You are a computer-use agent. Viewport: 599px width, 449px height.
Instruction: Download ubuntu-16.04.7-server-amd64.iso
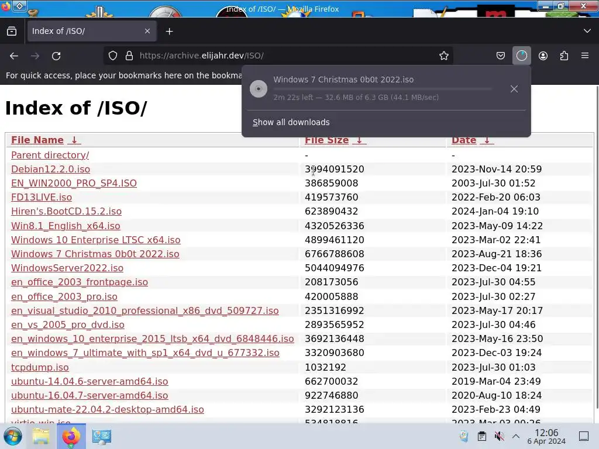pyautogui.click(x=89, y=396)
